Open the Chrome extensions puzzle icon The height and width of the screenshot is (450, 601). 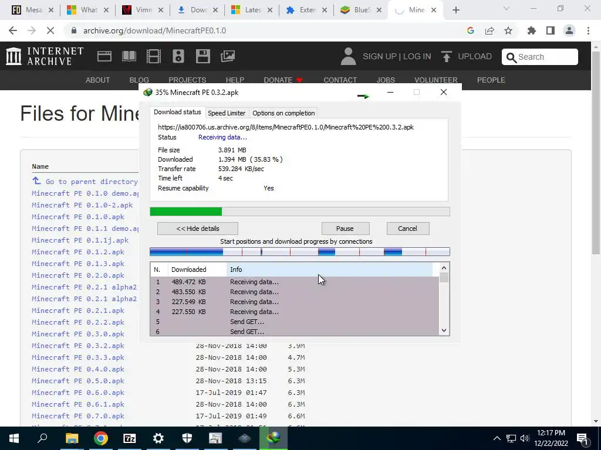532,30
